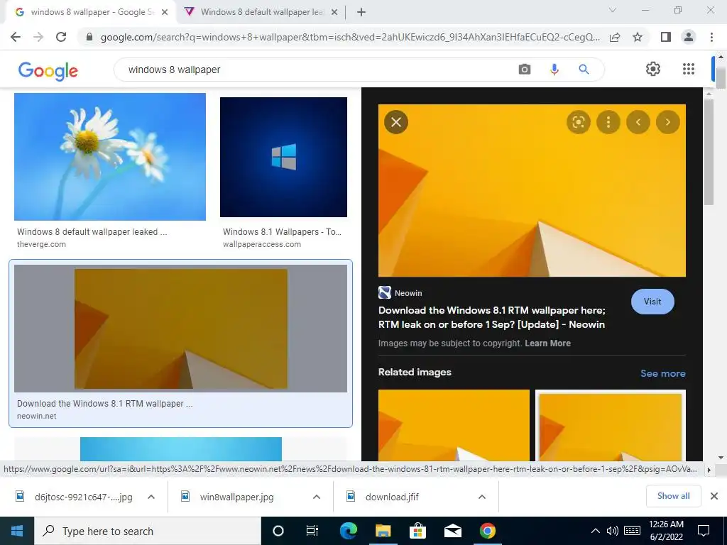Search by image using camera icon
This screenshot has height=545, width=727.
pyautogui.click(x=525, y=70)
